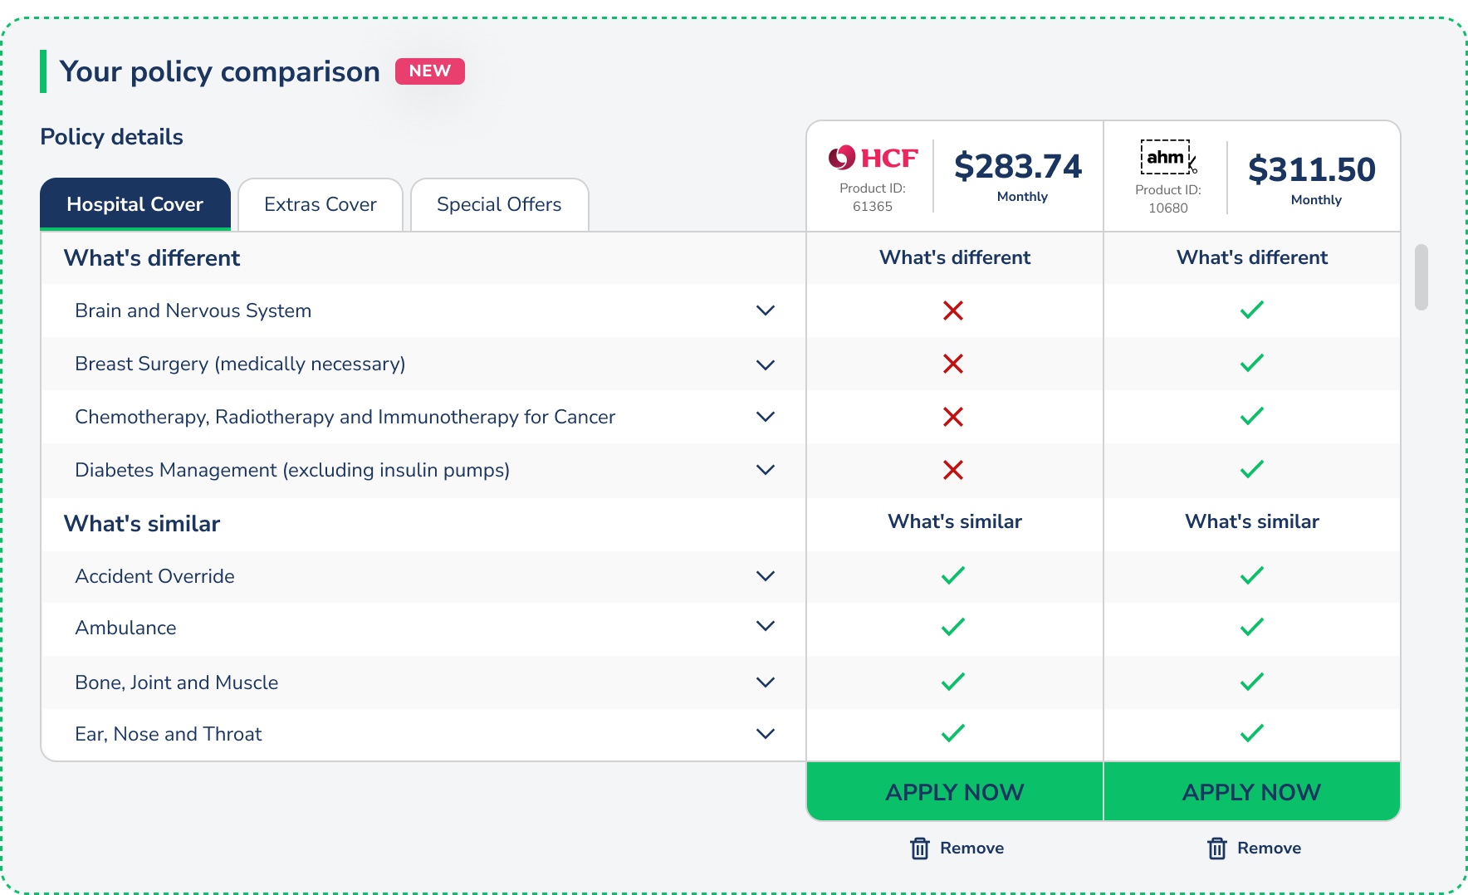
Task: Click the vertical scrollbar thumb
Action: 1422,277
